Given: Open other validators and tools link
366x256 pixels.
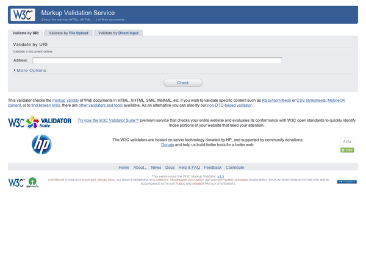Looking at the screenshot, I should pyautogui.click(x=101, y=105).
